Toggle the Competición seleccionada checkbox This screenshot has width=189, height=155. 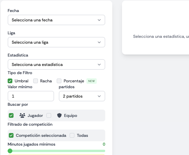click(11, 135)
